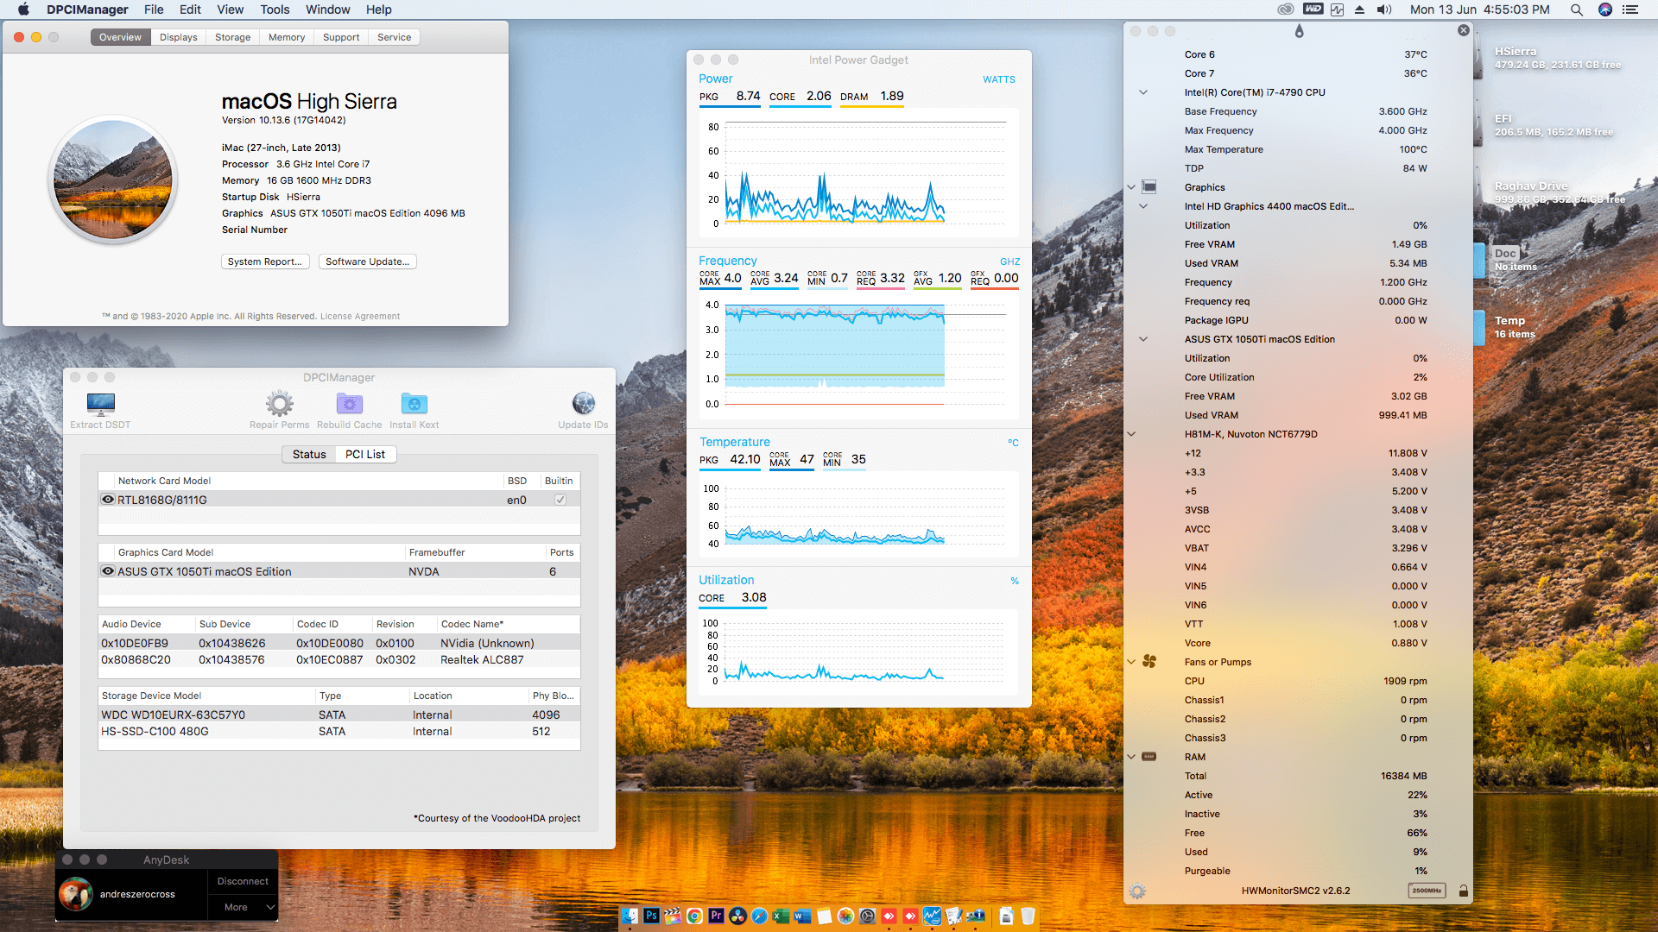Collapse the RAM section in HWMonitor

[1131, 757]
